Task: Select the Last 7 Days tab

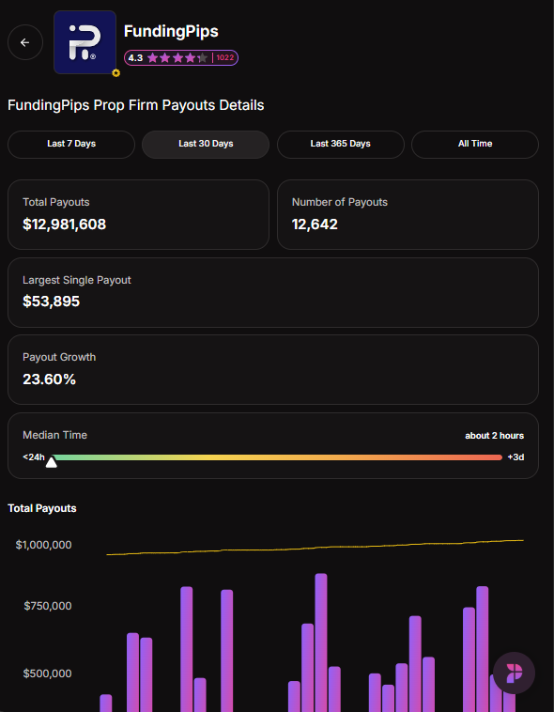Action: tap(71, 145)
